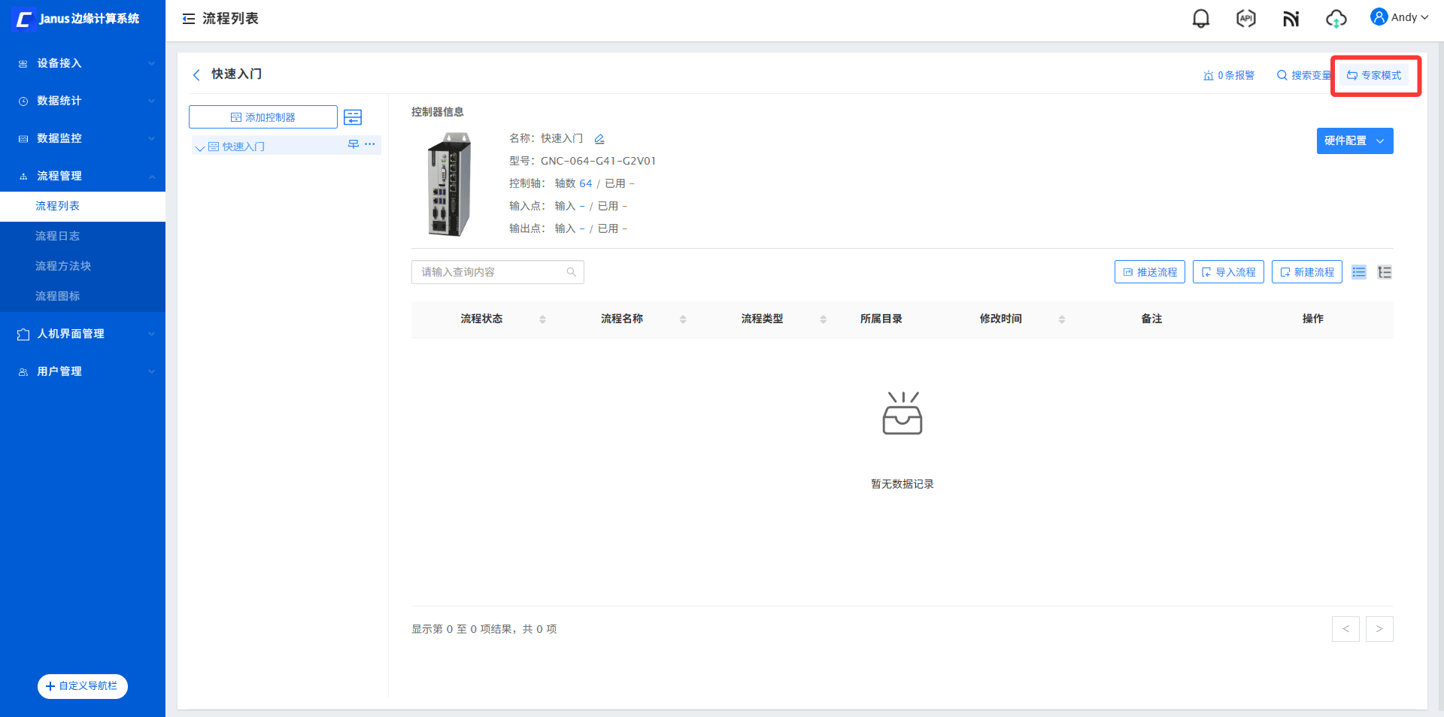
Task: Click the back arrow beside 快速入门
Action: coord(196,74)
